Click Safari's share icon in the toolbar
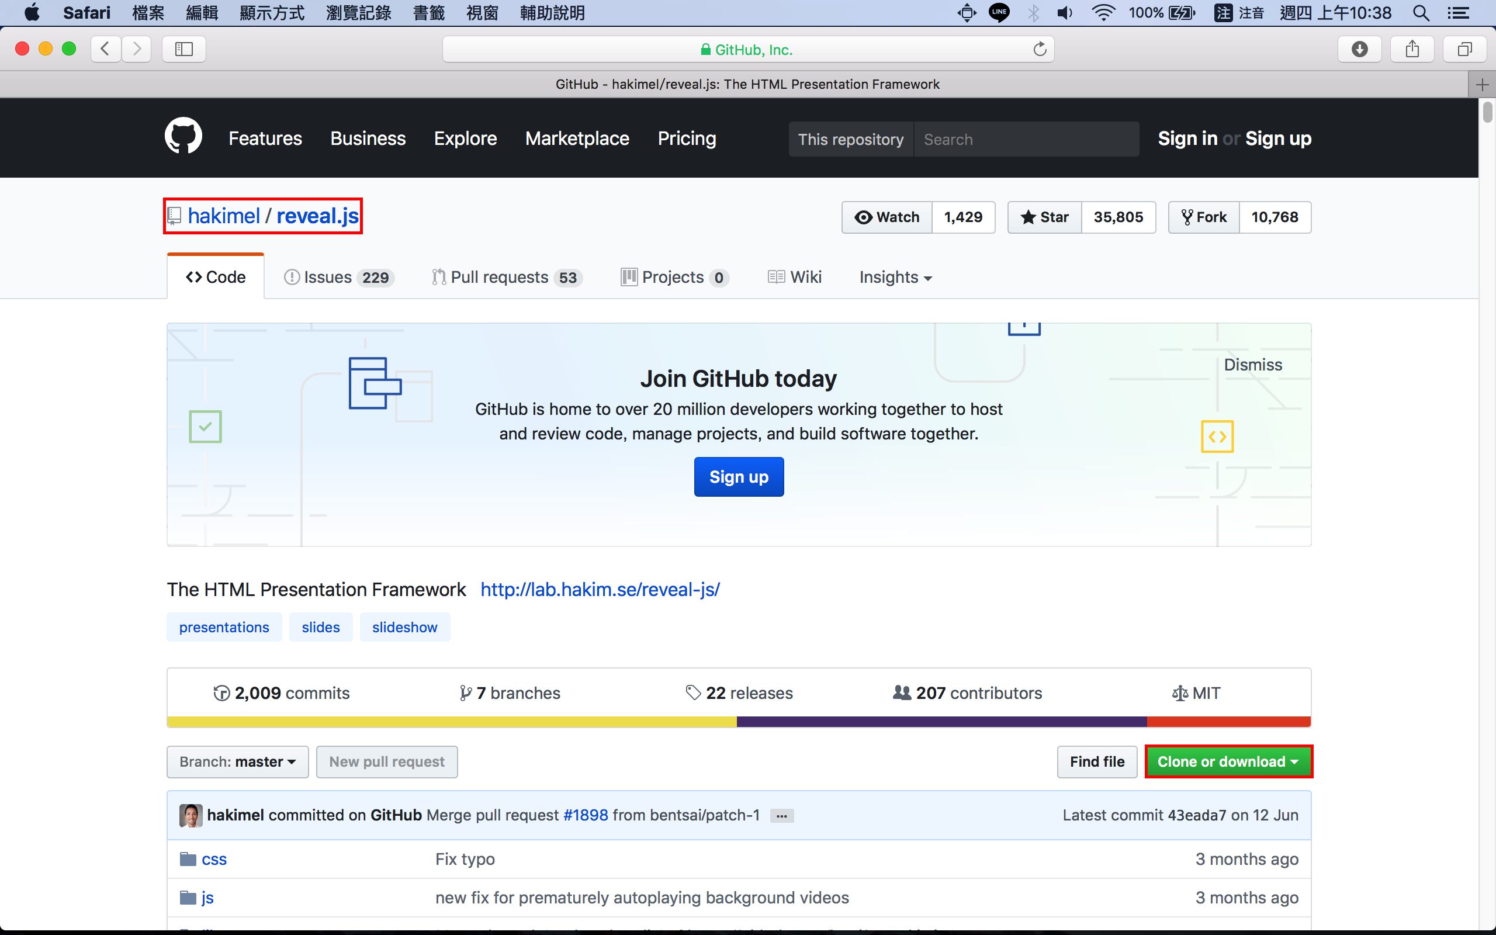 tap(1412, 49)
